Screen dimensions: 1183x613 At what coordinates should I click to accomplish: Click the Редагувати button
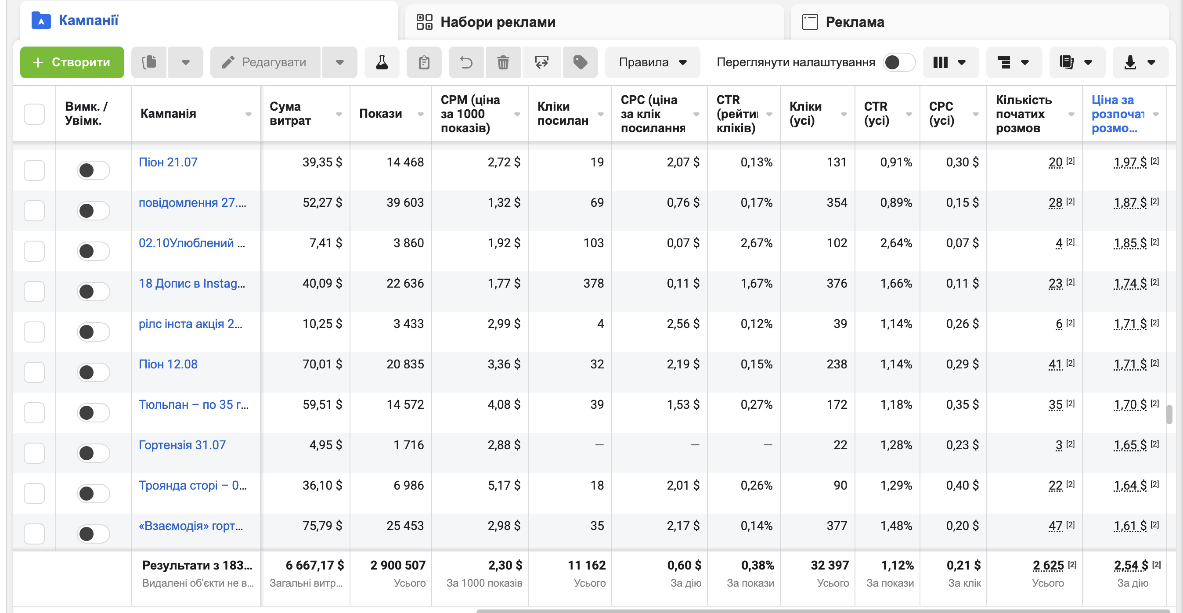coord(265,62)
